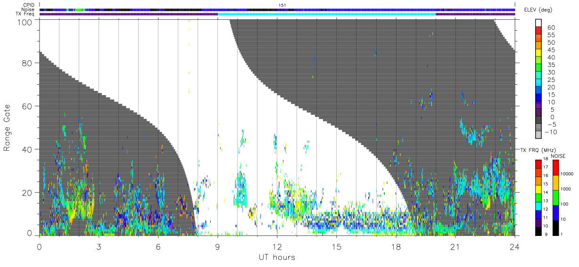Click the x-axis tick label '18'

396,246
